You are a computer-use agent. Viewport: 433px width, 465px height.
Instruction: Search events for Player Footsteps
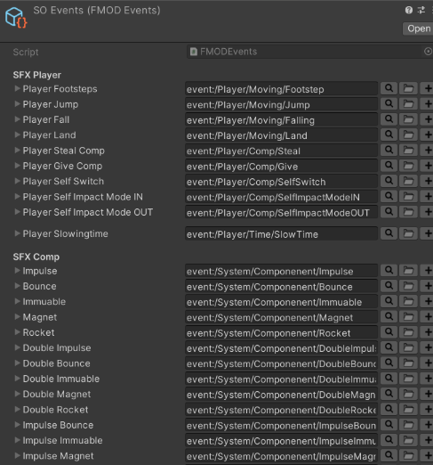click(x=389, y=88)
